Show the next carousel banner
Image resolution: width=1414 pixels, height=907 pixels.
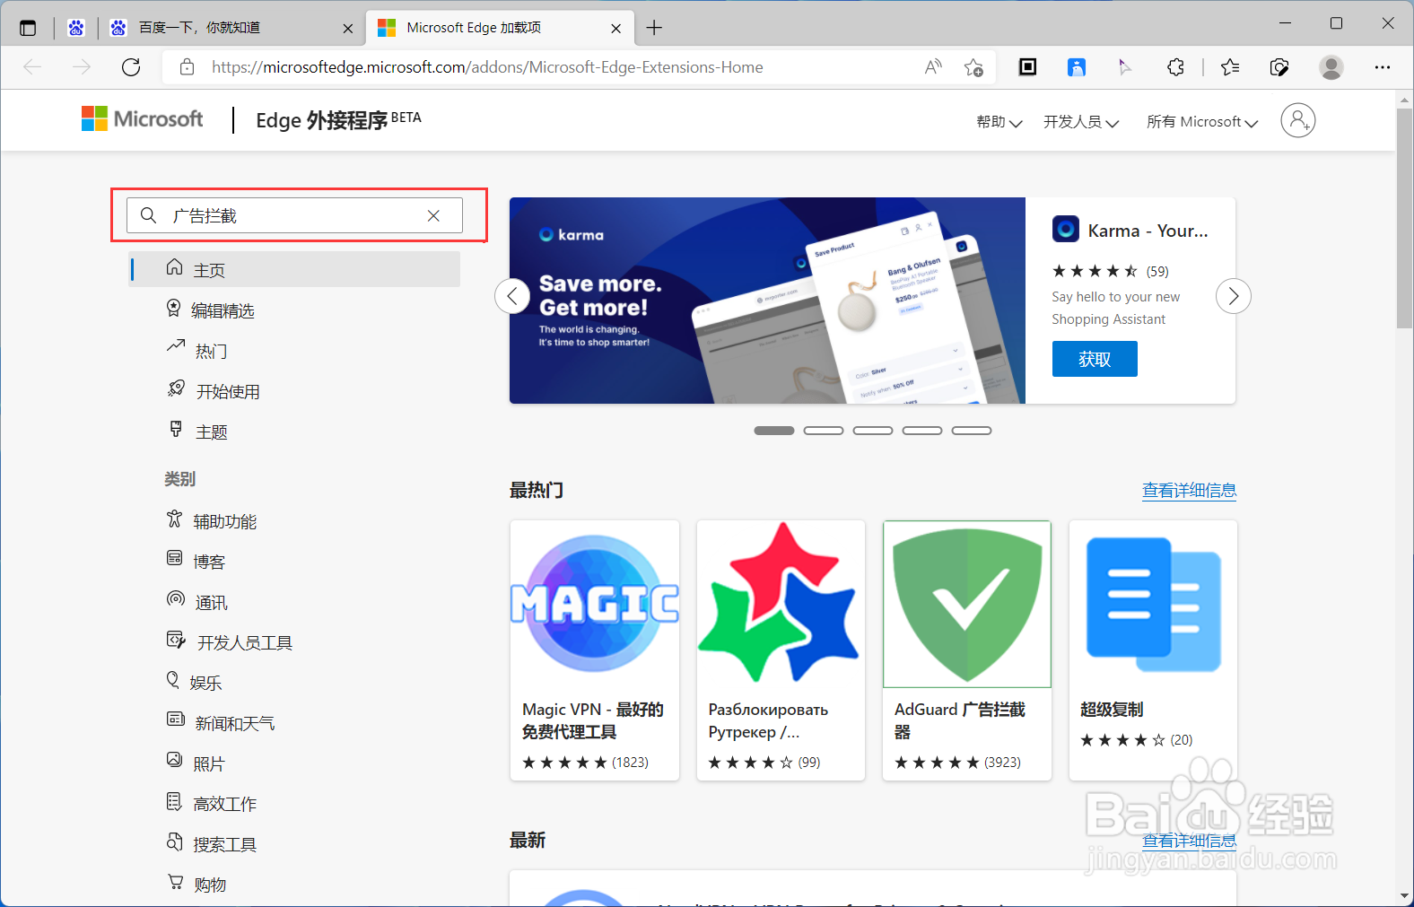pos(1234,296)
